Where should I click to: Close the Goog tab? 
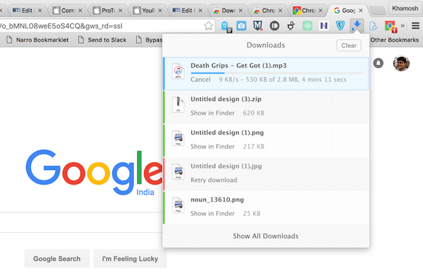361,10
